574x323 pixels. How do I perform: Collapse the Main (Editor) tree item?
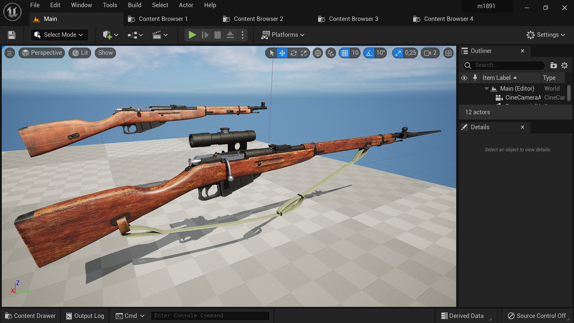pyautogui.click(x=487, y=89)
